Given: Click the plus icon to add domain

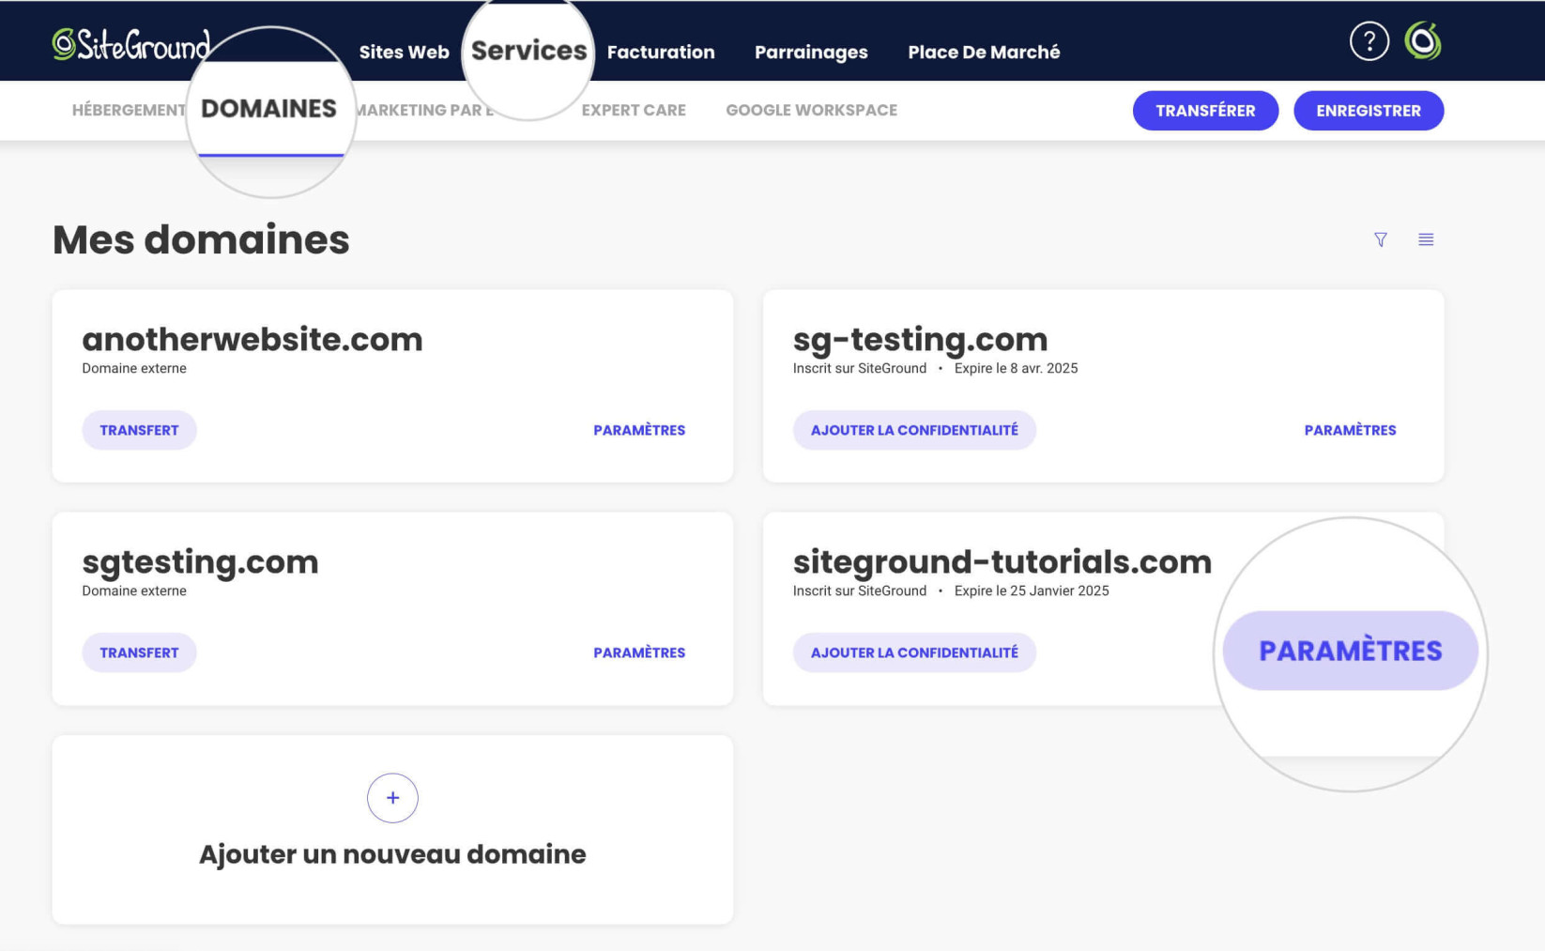Looking at the screenshot, I should 392,798.
